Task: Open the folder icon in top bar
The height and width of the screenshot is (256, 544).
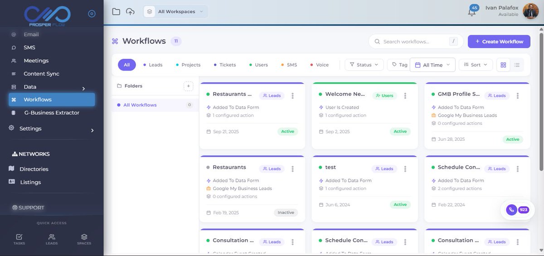Action: (x=116, y=12)
